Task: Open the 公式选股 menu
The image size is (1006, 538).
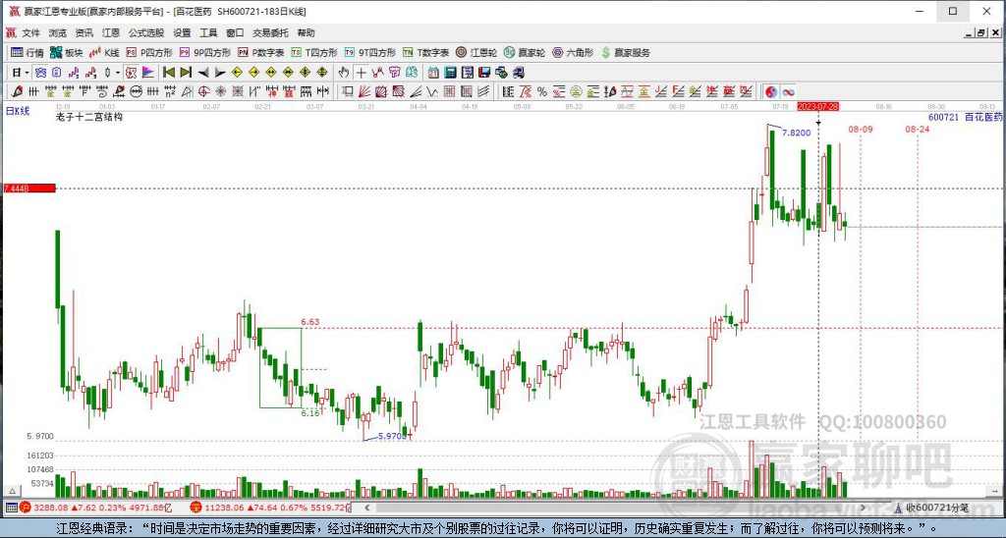Action: click(x=146, y=32)
